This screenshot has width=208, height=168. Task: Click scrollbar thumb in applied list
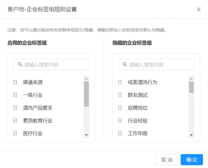(86, 94)
